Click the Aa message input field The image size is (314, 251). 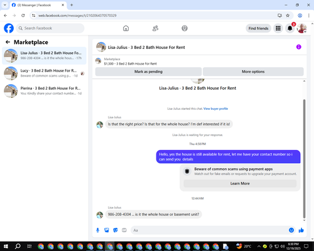pos(209,230)
